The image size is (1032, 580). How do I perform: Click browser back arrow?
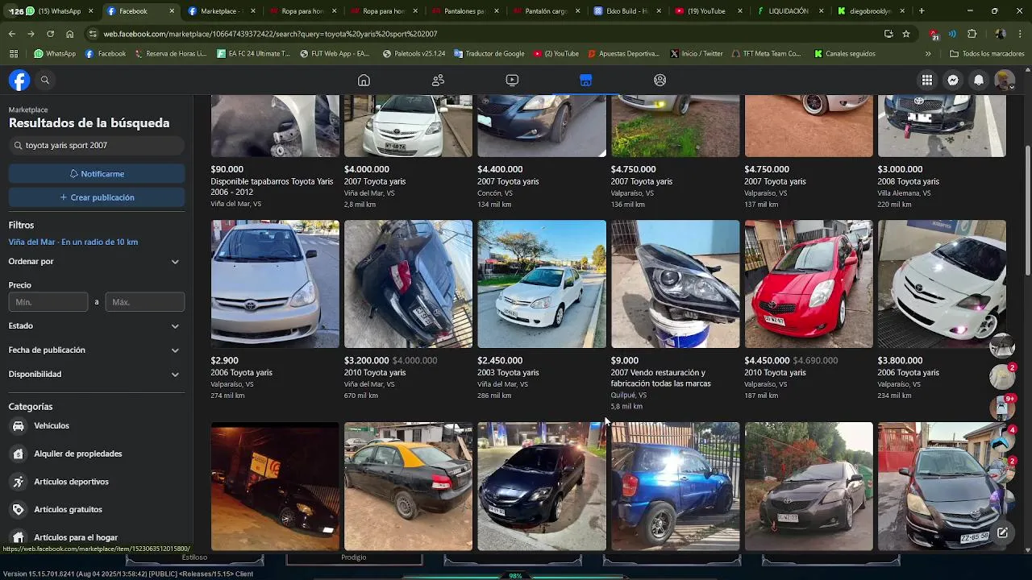point(11,34)
